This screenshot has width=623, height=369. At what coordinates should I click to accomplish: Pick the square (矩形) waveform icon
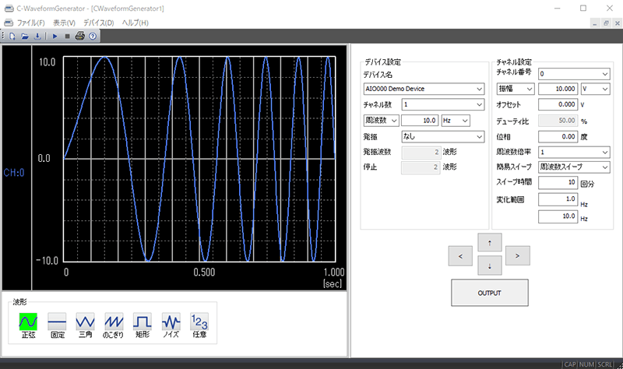click(142, 321)
